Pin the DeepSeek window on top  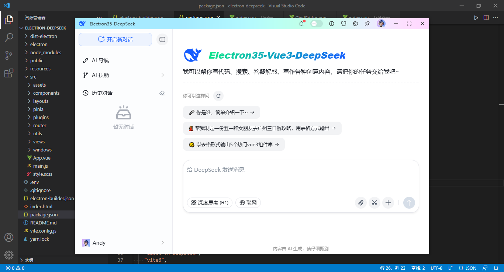click(x=367, y=24)
